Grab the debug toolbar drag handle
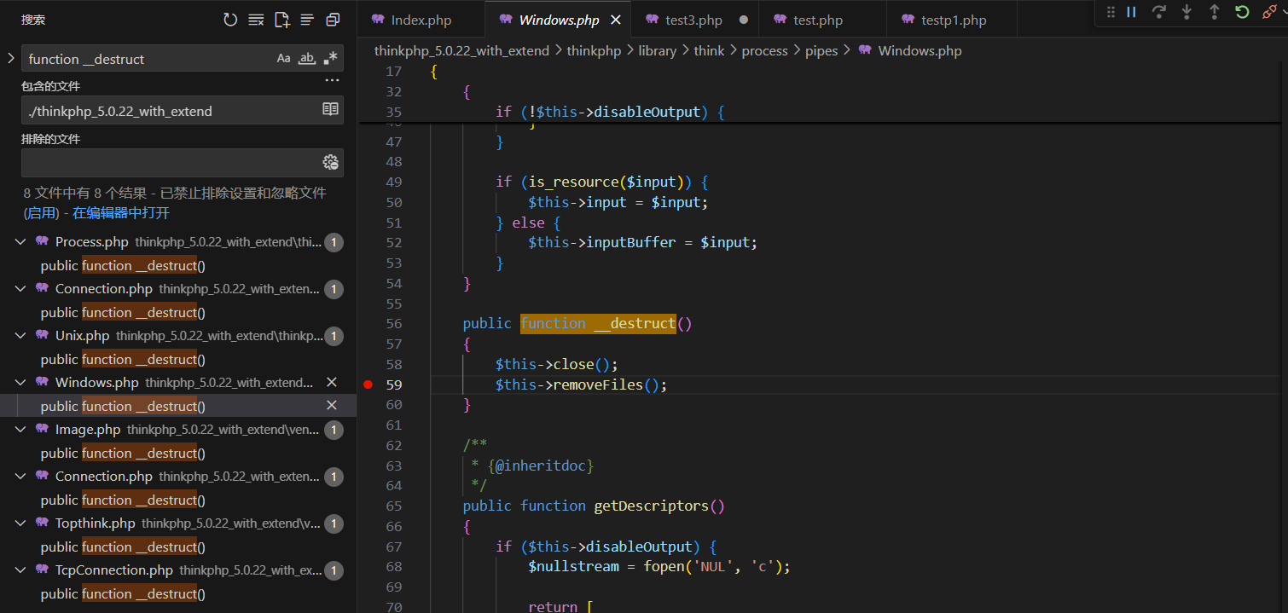Viewport: 1288px width, 613px height. coord(1111,12)
